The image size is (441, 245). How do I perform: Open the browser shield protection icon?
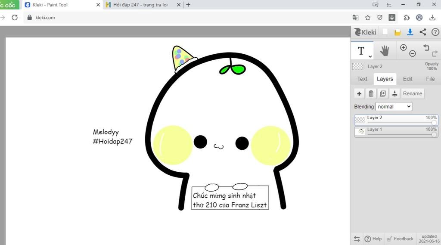click(x=380, y=18)
